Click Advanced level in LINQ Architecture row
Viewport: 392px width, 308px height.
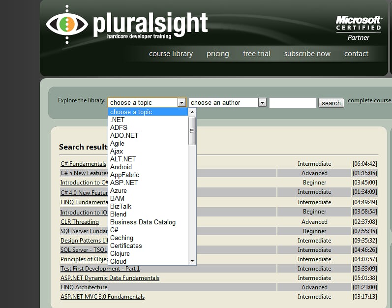(314, 287)
